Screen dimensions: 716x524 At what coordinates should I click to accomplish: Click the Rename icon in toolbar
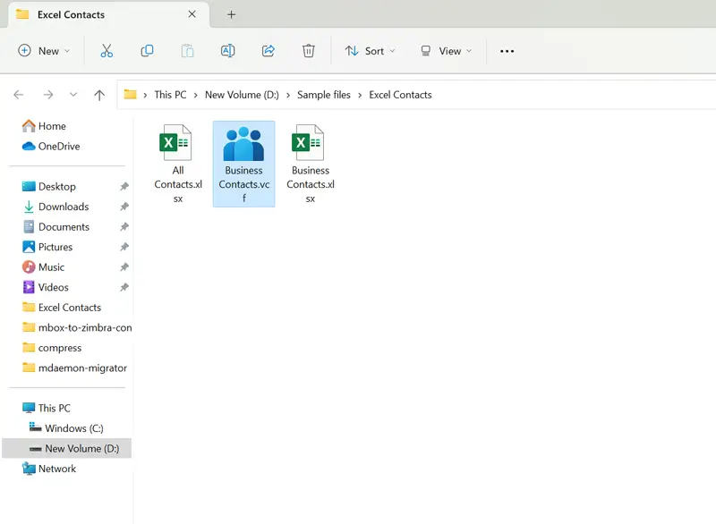(227, 51)
